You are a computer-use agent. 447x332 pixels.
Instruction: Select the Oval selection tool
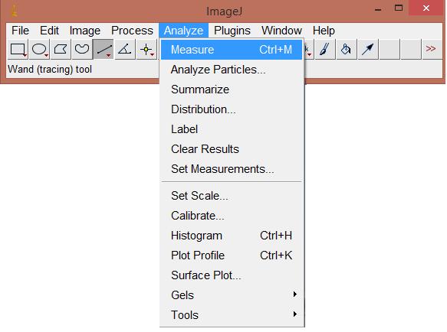pyautogui.click(x=39, y=50)
